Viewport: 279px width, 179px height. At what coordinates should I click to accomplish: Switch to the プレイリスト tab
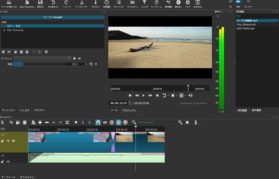(8, 110)
